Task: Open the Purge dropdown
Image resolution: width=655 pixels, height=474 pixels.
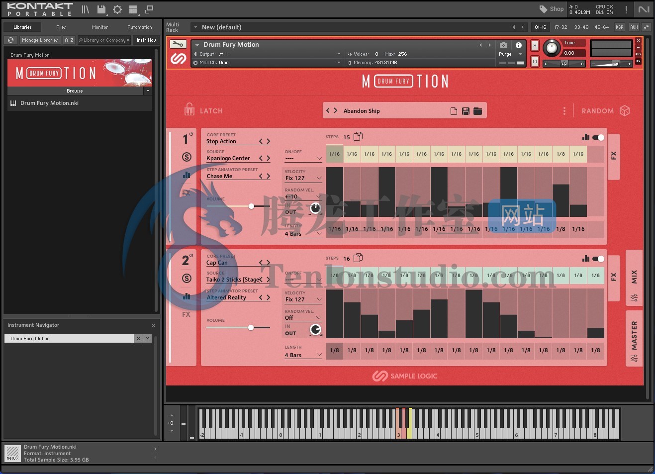Action: coord(510,54)
